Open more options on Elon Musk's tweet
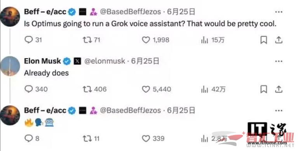Screen dimensions: 298x151 279,61
